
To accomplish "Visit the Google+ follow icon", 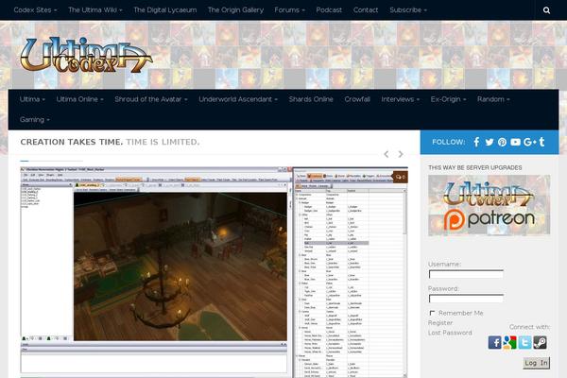I will [x=530, y=142].
